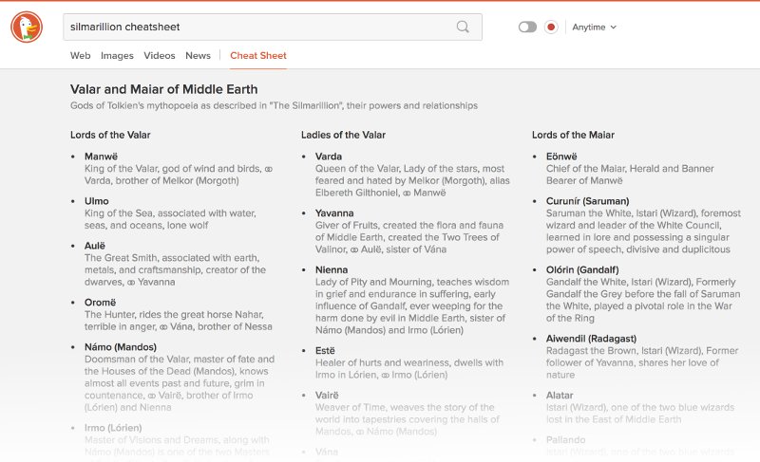This screenshot has width=760, height=462.
Task: Click the 'Ladies of the Valar' heading
Action: [343, 135]
